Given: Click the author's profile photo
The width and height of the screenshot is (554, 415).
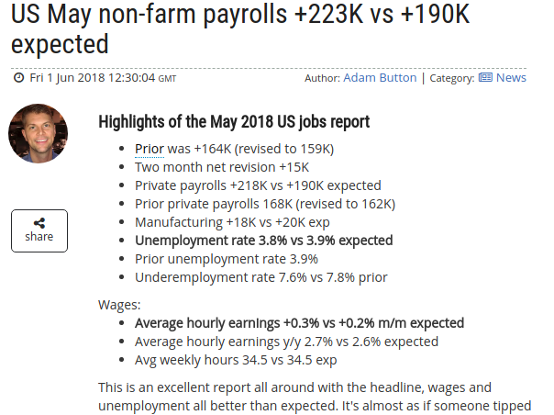Looking at the screenshot, I should pyautogui.click(x=39, y=133).
